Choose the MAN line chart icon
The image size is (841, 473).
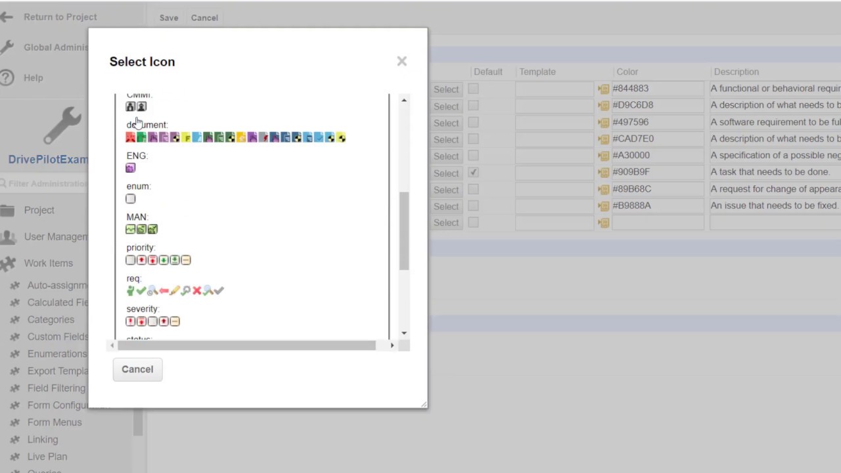[131, 229]
